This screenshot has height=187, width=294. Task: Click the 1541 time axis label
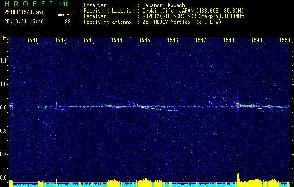(32, 40)
